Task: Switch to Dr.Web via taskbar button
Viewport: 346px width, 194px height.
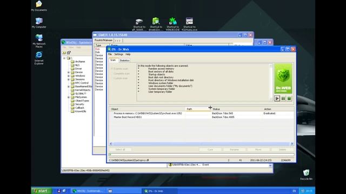Action: pos(159,191)
